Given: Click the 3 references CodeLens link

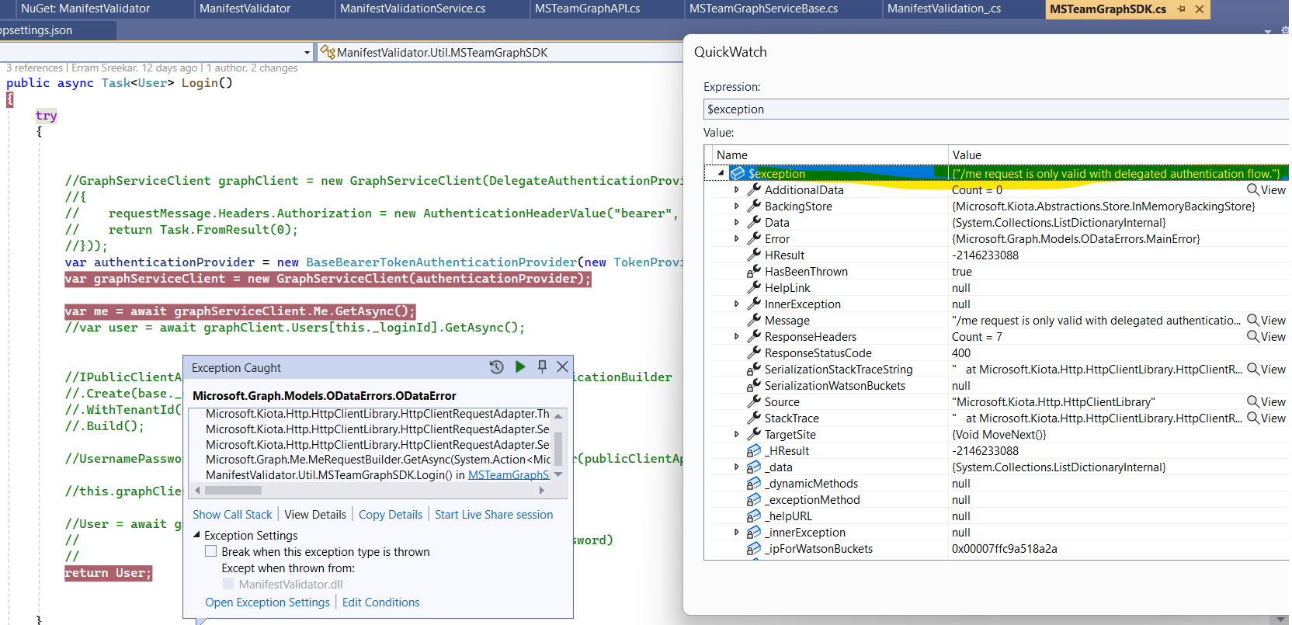Looking at the screenshot, I should 34,68.
